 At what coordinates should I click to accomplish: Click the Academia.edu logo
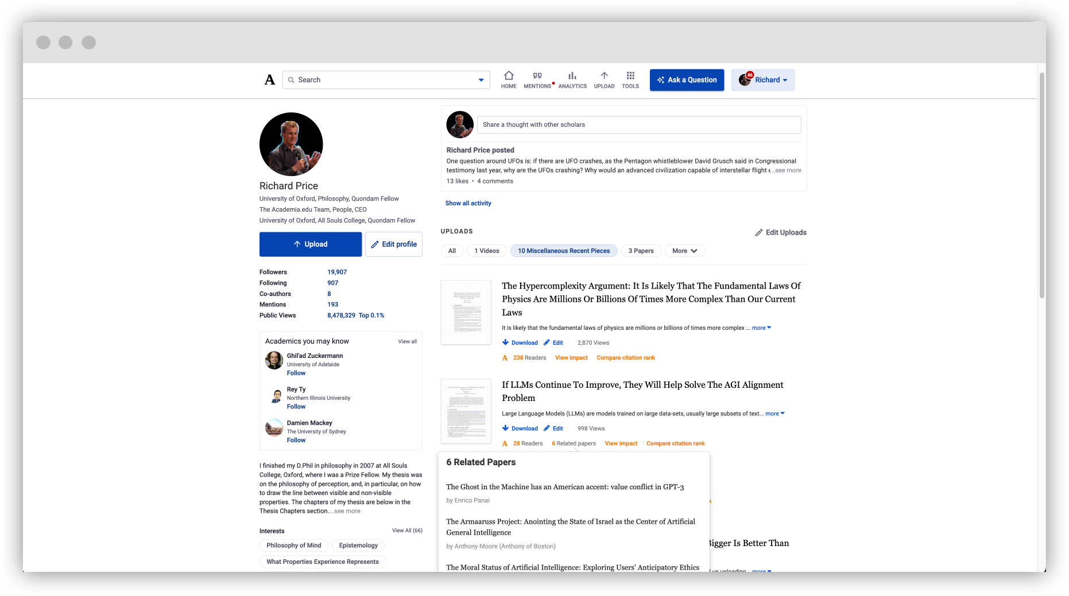click(269, 80)
